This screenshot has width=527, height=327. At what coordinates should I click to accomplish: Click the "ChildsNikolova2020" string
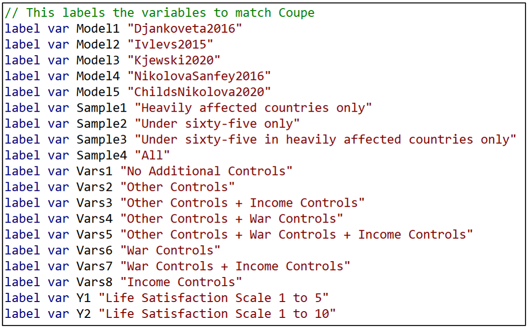coord(199,92)
